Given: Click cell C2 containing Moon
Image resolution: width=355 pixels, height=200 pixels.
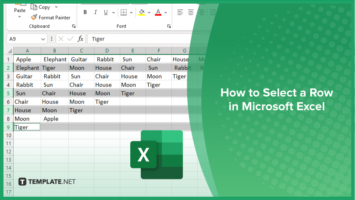Looking at the screenshot, I should coord(81,68).
